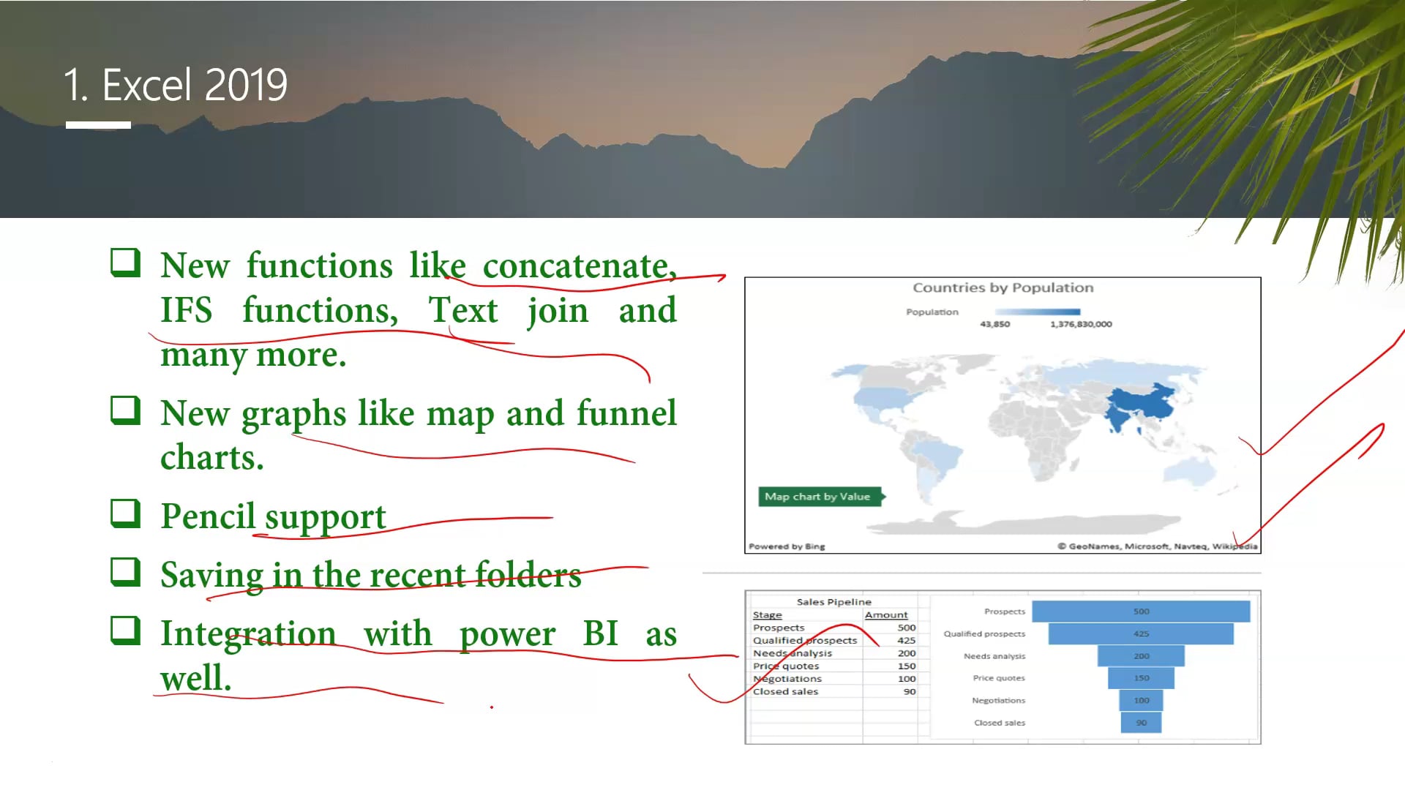Click checkbox bullet beside 'New graphs like map'

[x=125, y=410]
